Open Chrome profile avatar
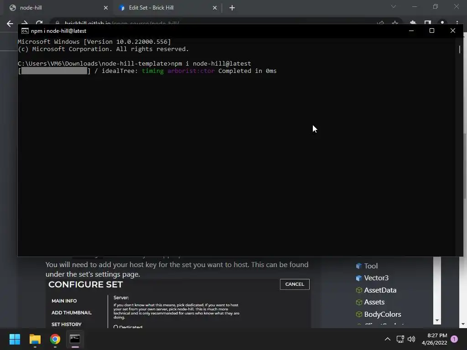467x350 pixels. pyautogui.click(x=442, y=23)
